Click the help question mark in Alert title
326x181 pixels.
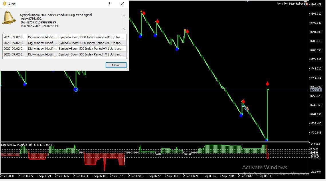(109, 4)
